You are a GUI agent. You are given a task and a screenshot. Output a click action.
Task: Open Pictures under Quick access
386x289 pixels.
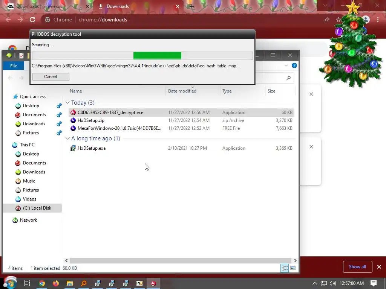coord(31,133)
